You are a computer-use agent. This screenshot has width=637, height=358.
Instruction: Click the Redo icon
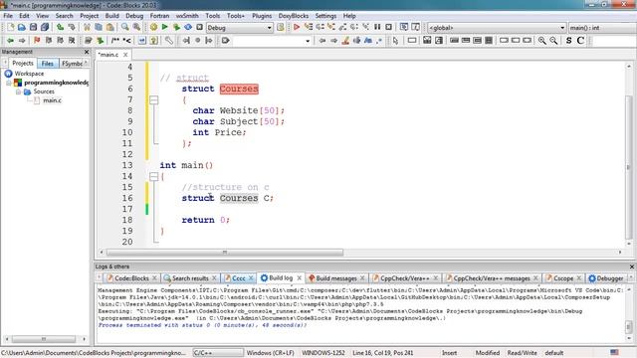click(72, 27)
